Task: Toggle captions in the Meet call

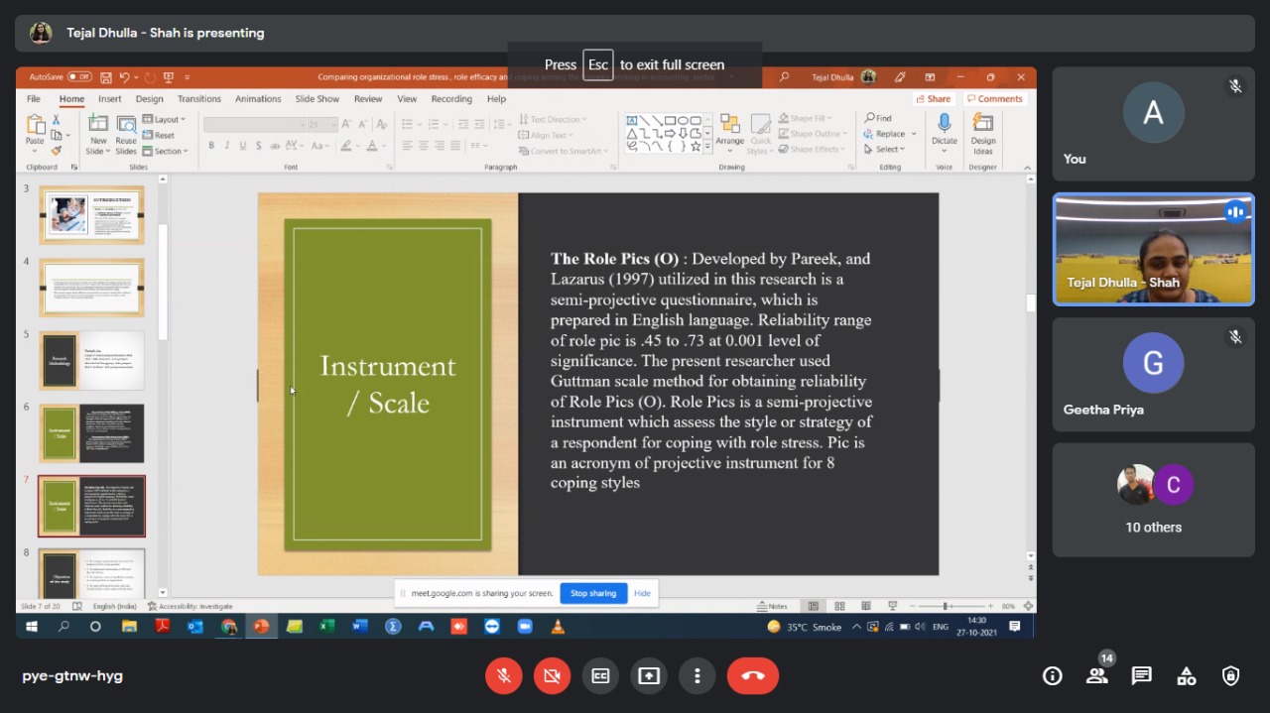Action: (600, 675)
